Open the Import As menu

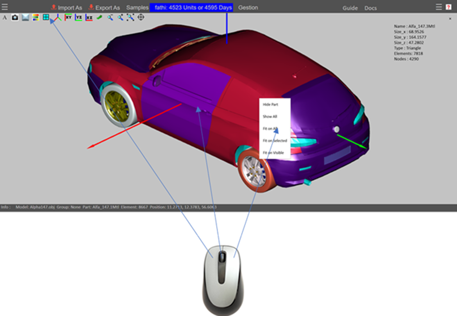click(66, 8)
